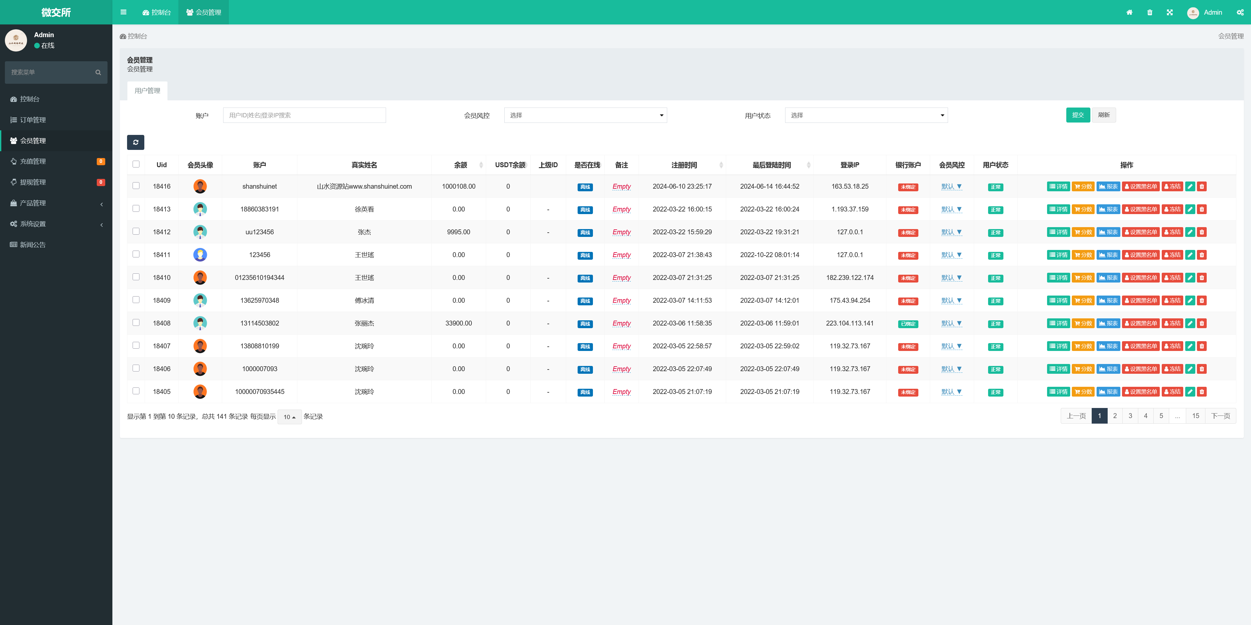The height and width of the screenshot is (625, 1251).
Task: Open the 会员风控 select dropdown
Action: [x=585, y=115]
